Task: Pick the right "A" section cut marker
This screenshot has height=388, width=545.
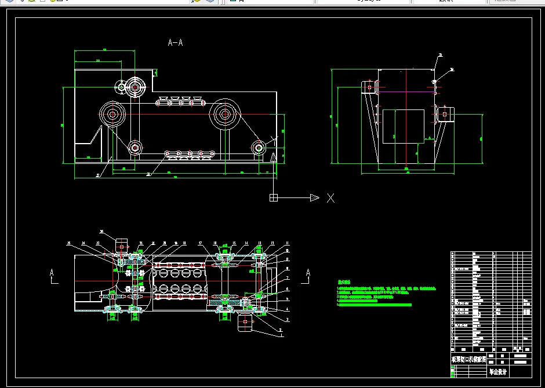Action: point(306,277)
